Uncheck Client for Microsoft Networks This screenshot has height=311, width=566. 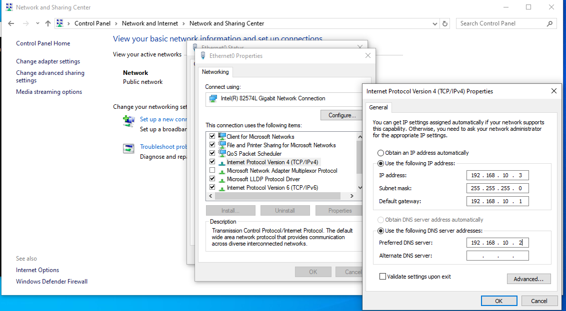tap(212, 136)
